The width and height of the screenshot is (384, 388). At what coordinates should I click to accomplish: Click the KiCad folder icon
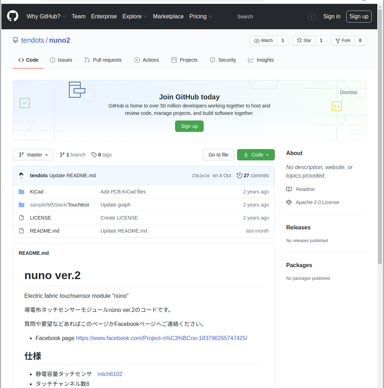click(21, 192)
